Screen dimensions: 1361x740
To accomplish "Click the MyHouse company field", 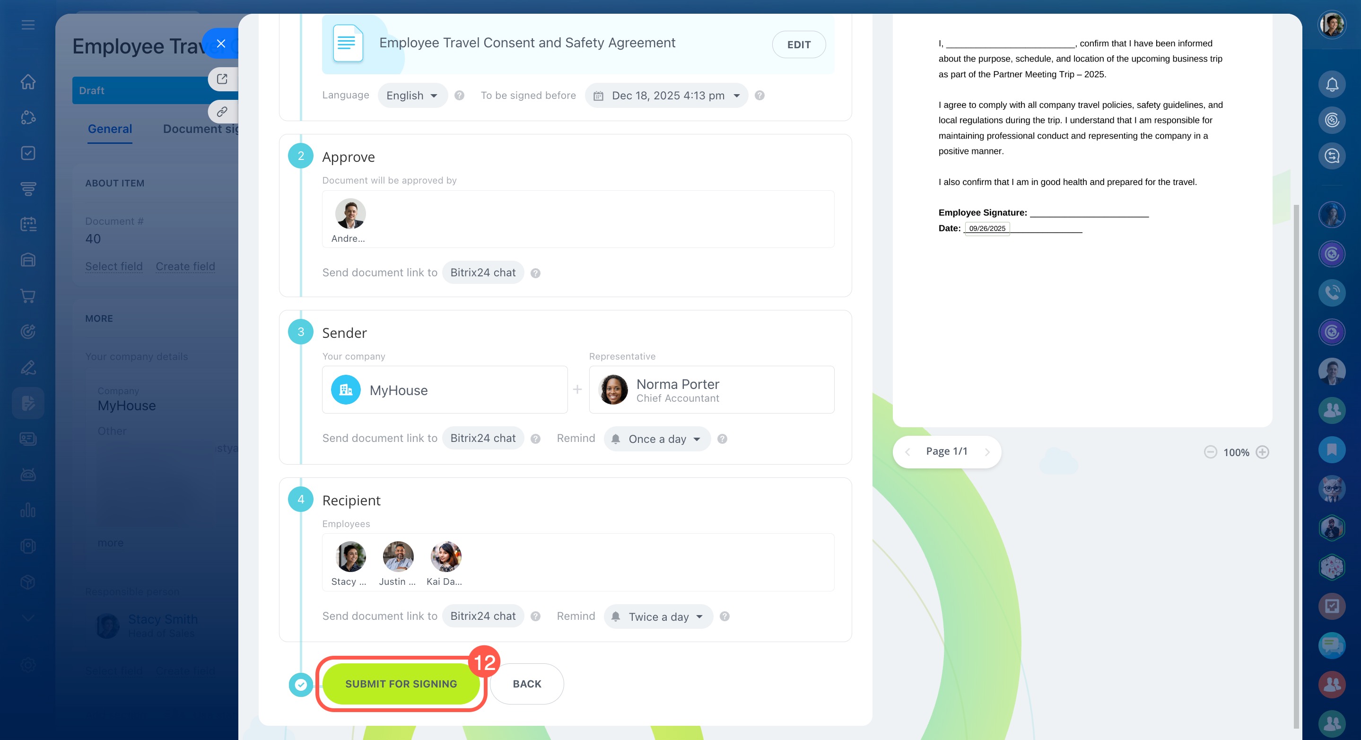I will point(445,389).
